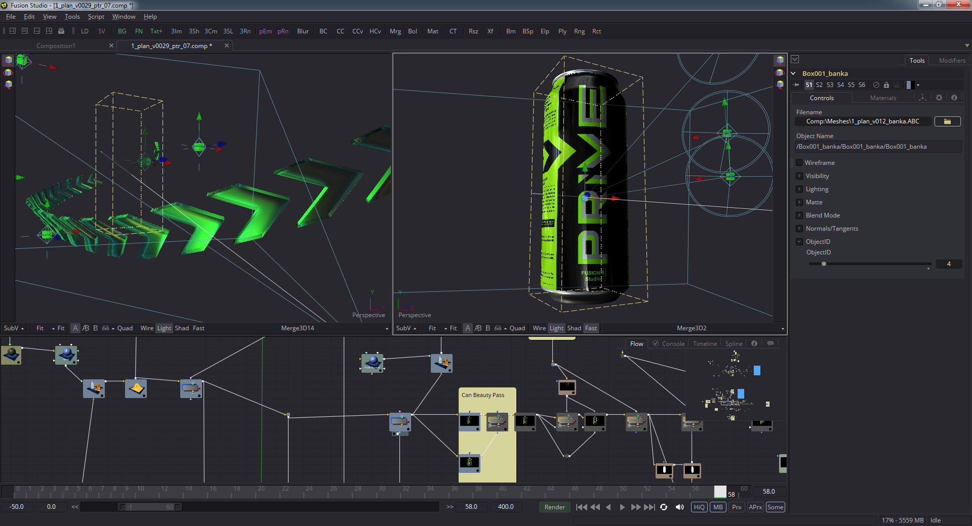The width and height of the screenshot is (972, 526).
Task: Open the File menu
Action: click(11, 17)
